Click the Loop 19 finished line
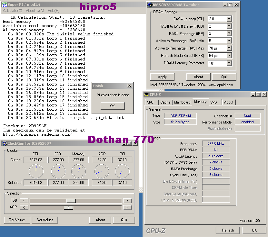This screenshot has width=268, height=237. point(48,114)
